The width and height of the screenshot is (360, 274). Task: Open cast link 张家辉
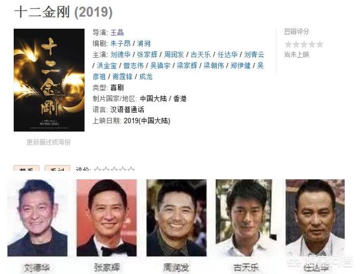[x=147, y=54]
